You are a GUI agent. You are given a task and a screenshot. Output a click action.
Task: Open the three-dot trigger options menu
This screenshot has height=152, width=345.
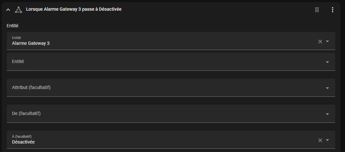tap(333, 10)
